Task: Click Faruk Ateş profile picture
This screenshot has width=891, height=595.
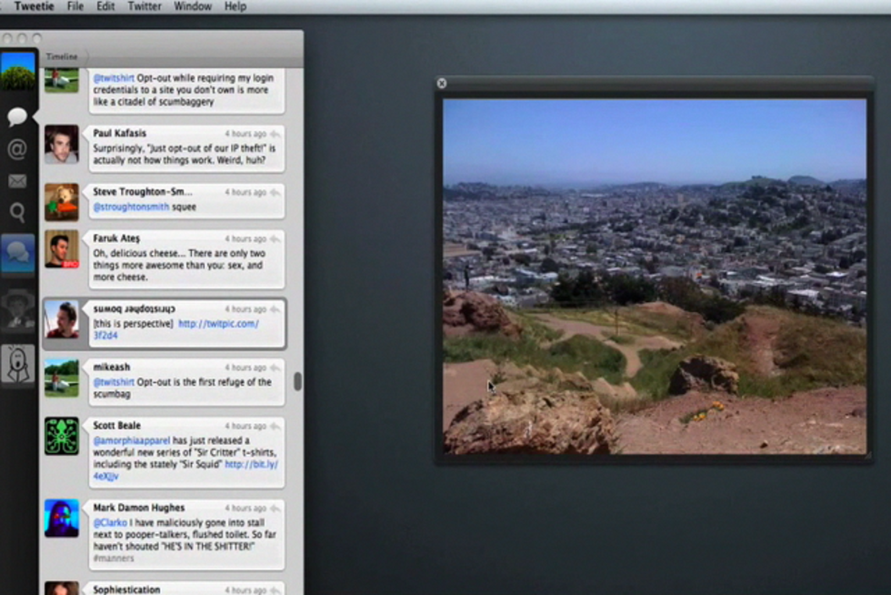Action: click(x=62, y=249)
